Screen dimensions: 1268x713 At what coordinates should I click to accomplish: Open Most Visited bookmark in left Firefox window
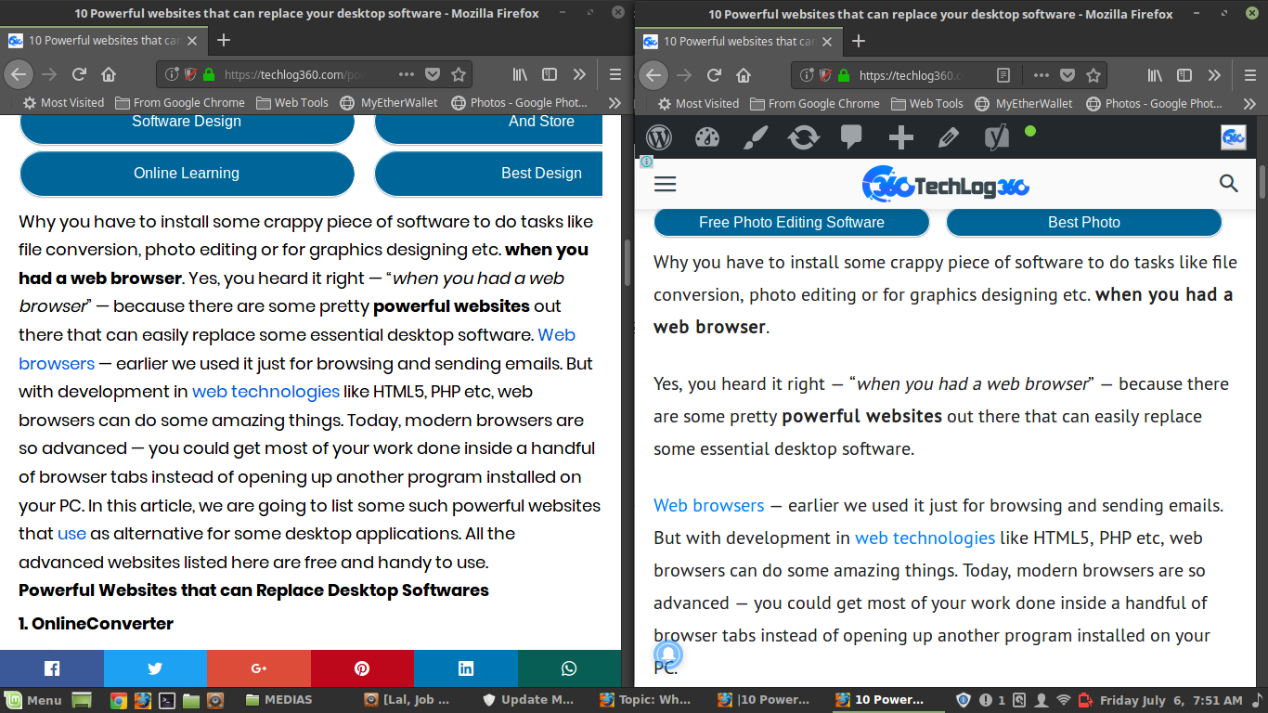[x=63, y=103]
